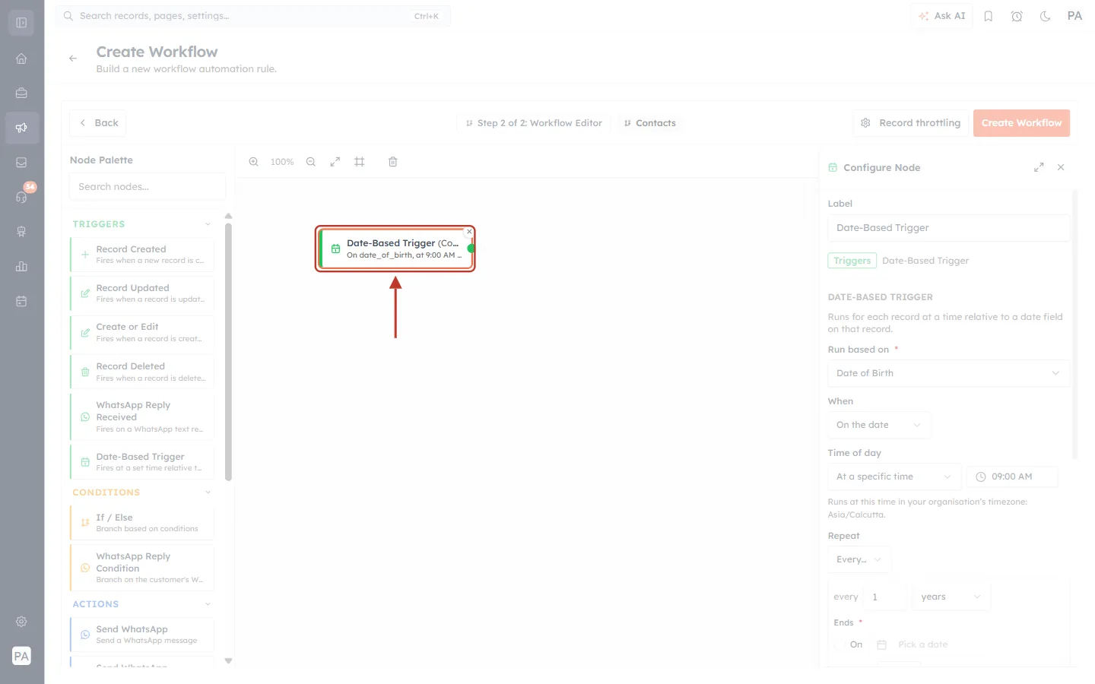1095x684 pixels.
Task: Open Record throttling settings
Action: (x=911, y=123)
